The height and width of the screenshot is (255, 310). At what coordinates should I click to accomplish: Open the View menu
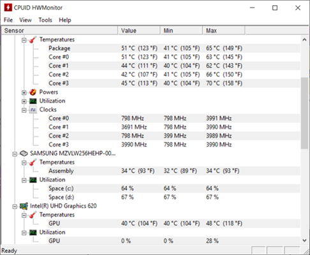click(x=26, y=20)
